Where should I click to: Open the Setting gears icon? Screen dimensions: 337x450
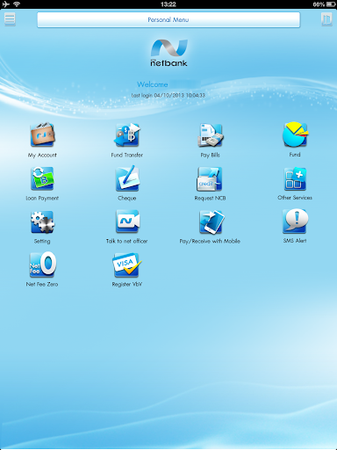[42, 221]
